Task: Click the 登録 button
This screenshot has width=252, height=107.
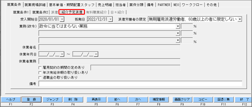Action: 31,99
